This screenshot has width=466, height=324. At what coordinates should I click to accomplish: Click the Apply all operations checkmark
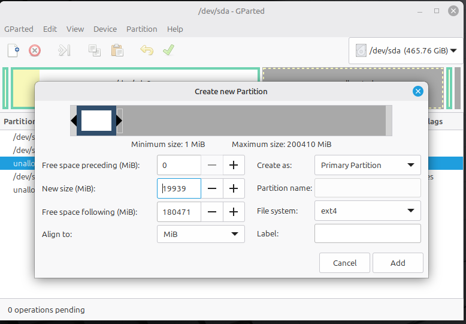pyautogui.click(x=168, y=50)
